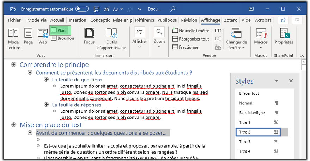The image size is (310, 161).
Task: Toggle plus icon beside Avant de commencer
Action: coord(30,133)
